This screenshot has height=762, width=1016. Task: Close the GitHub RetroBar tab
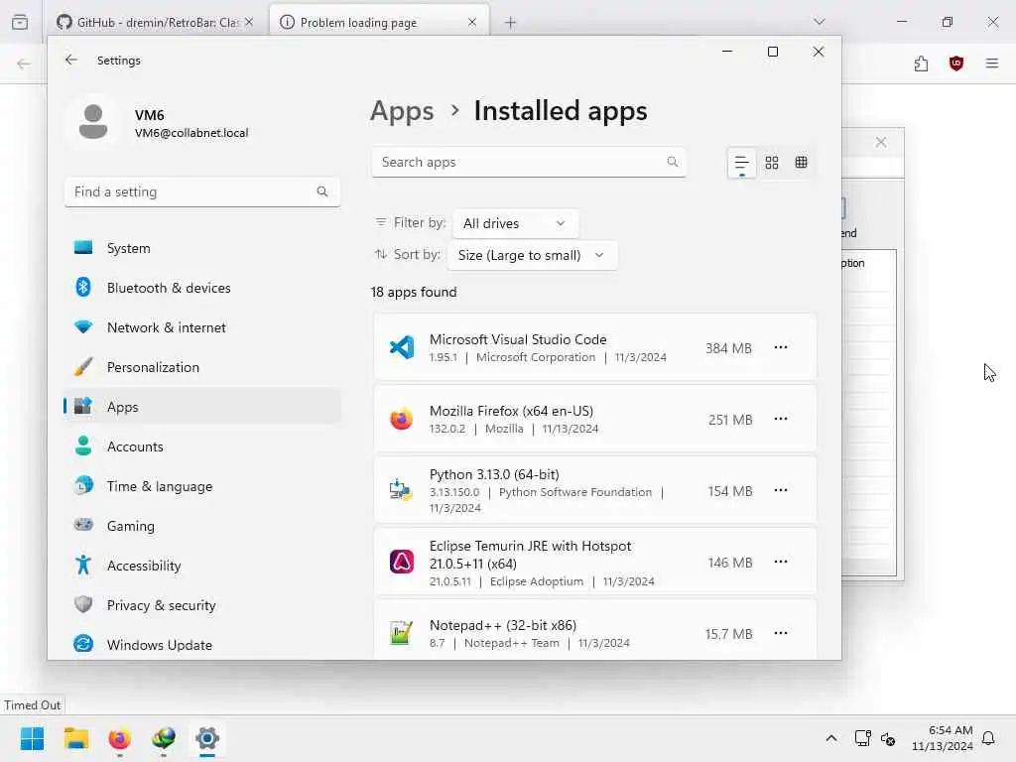coord(249,23)
